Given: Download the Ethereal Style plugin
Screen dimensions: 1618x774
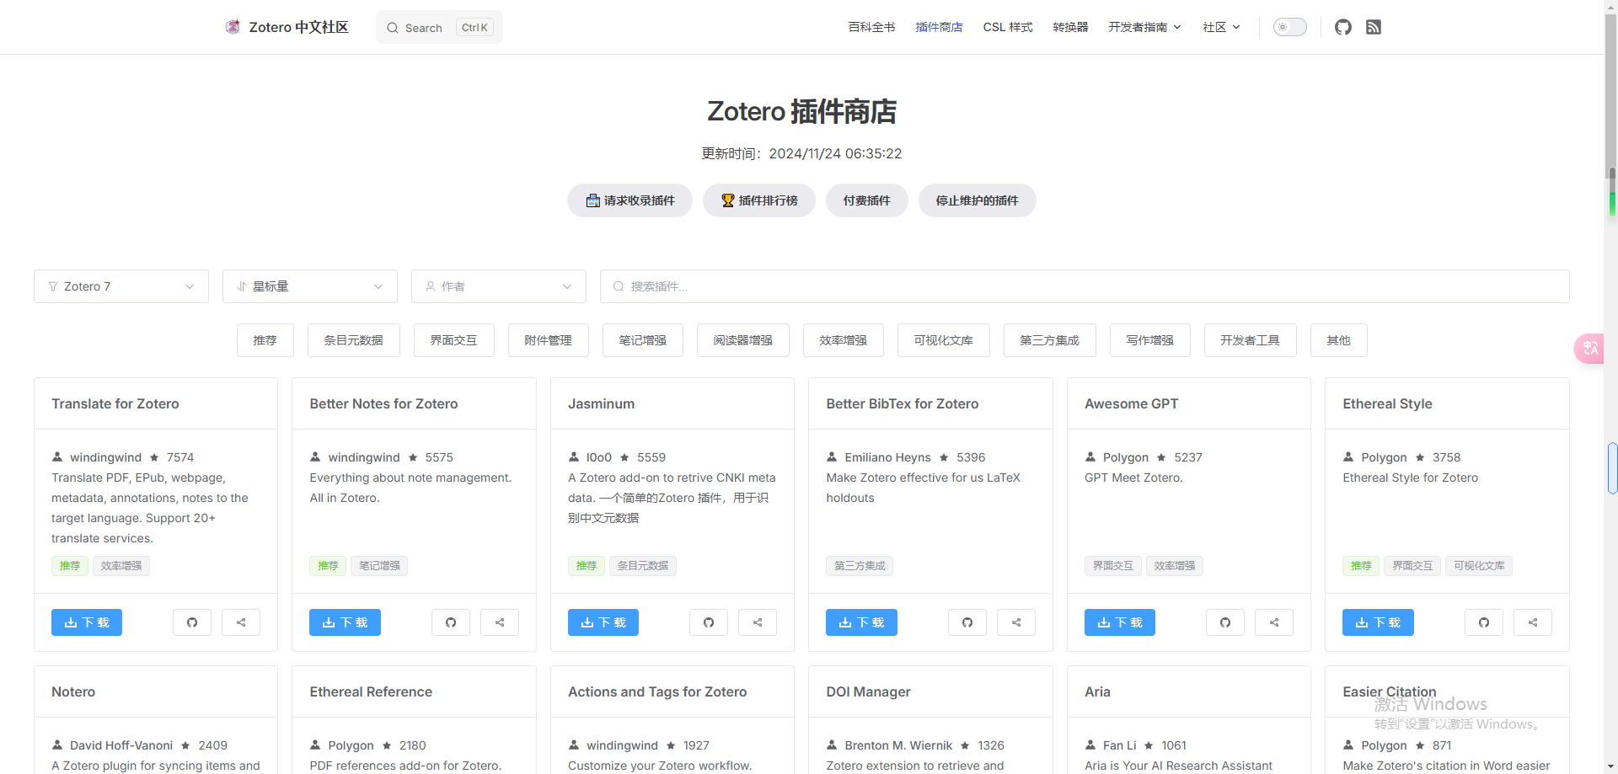Looking at the screenshot, I should click(1378, 622).
